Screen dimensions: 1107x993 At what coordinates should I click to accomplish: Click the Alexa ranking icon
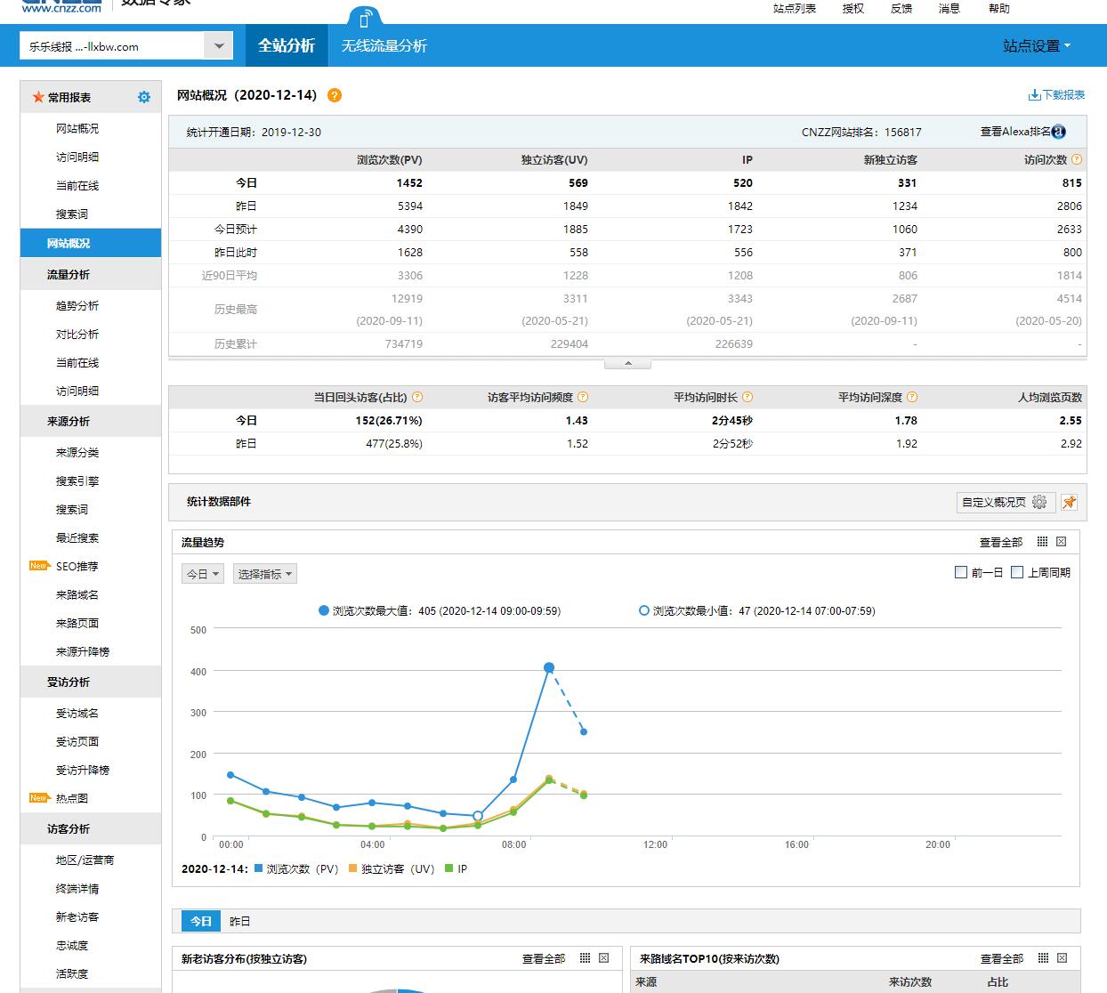1058,132
